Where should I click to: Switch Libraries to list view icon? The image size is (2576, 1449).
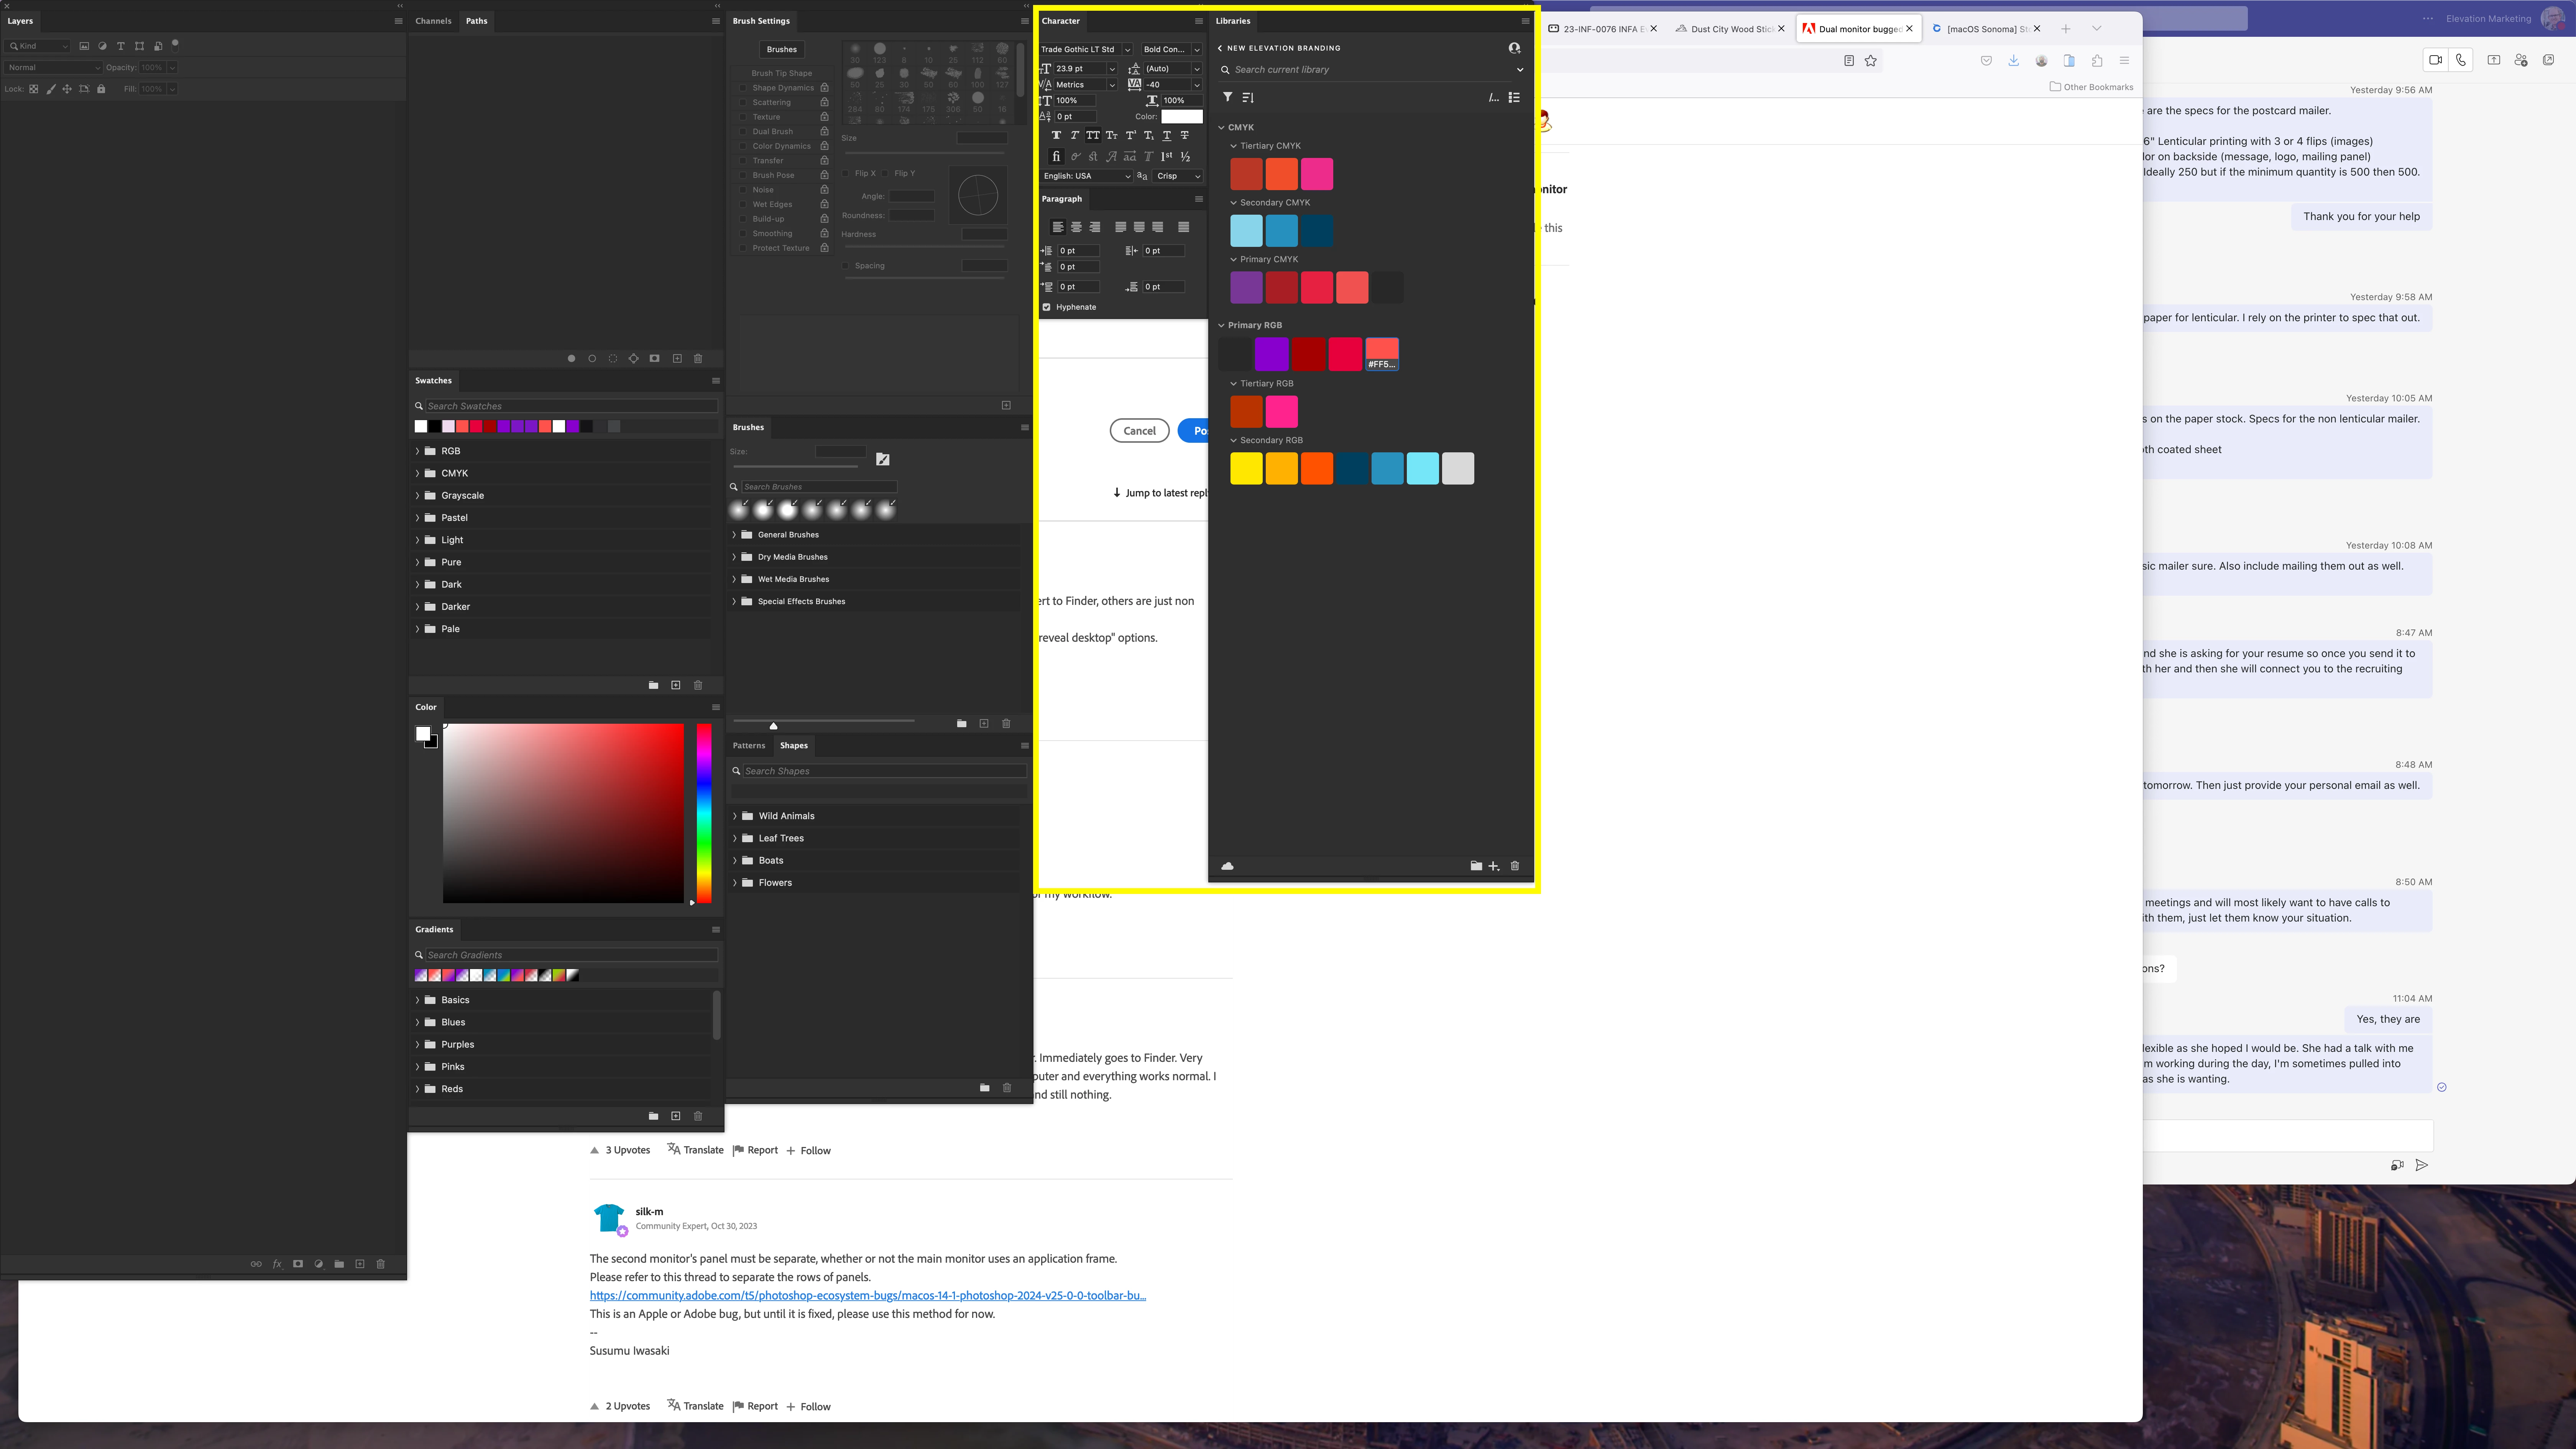pos(1514,97)
